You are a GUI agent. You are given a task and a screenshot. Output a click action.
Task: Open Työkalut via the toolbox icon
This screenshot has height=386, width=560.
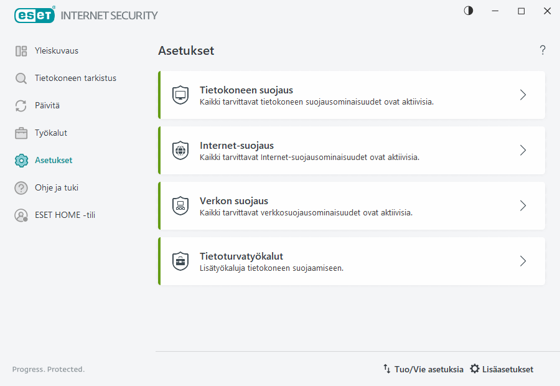(x=21, y=133)
